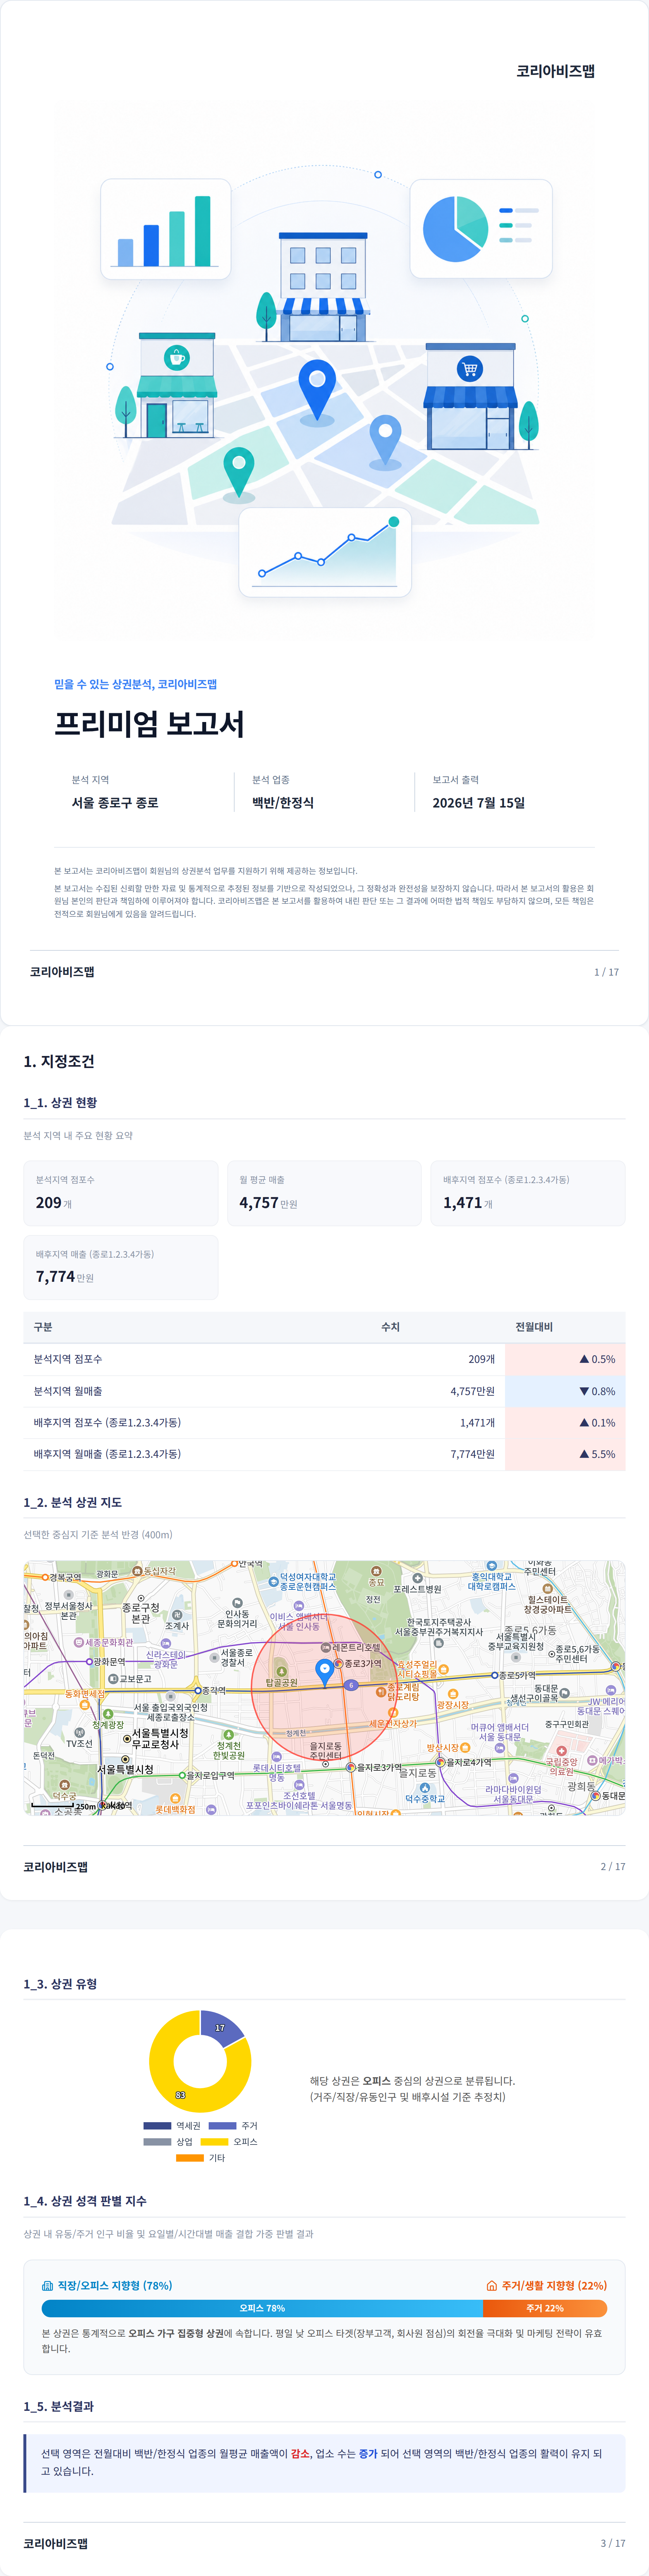This screenshot has width=649, height=2576.
Task: Click the 홍익대학교 대학로캠퍼스 icon
Action: 491,1566
